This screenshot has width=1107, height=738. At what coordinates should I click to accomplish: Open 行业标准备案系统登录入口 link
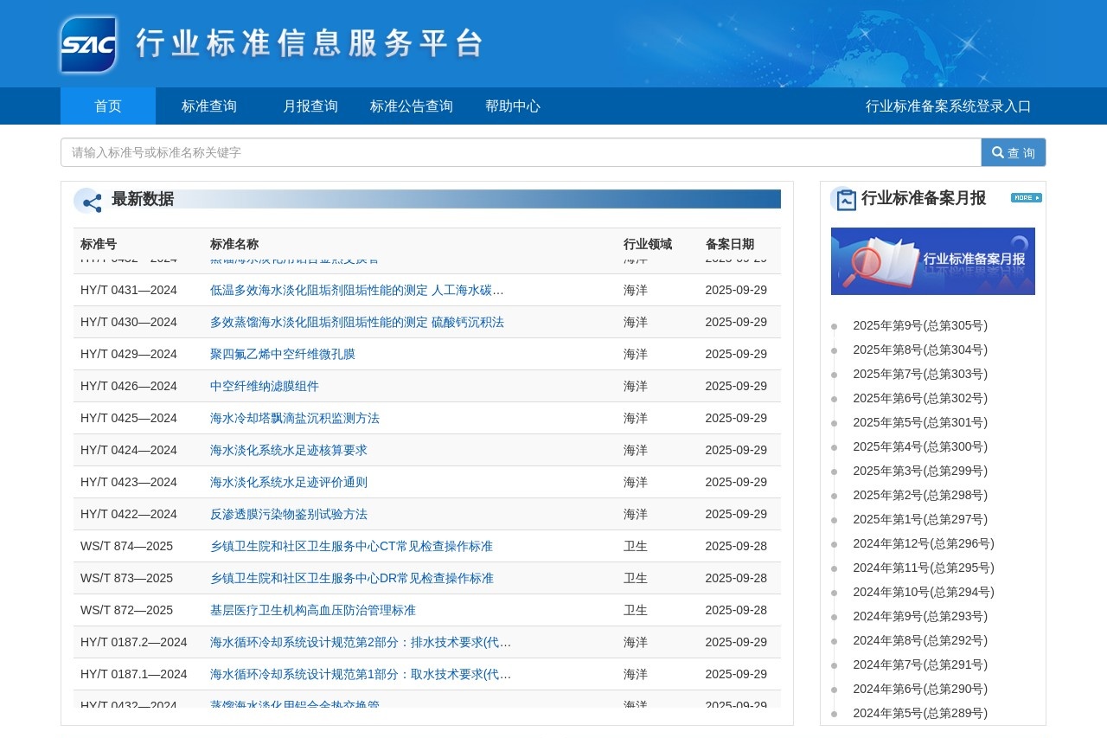[948, 106]
